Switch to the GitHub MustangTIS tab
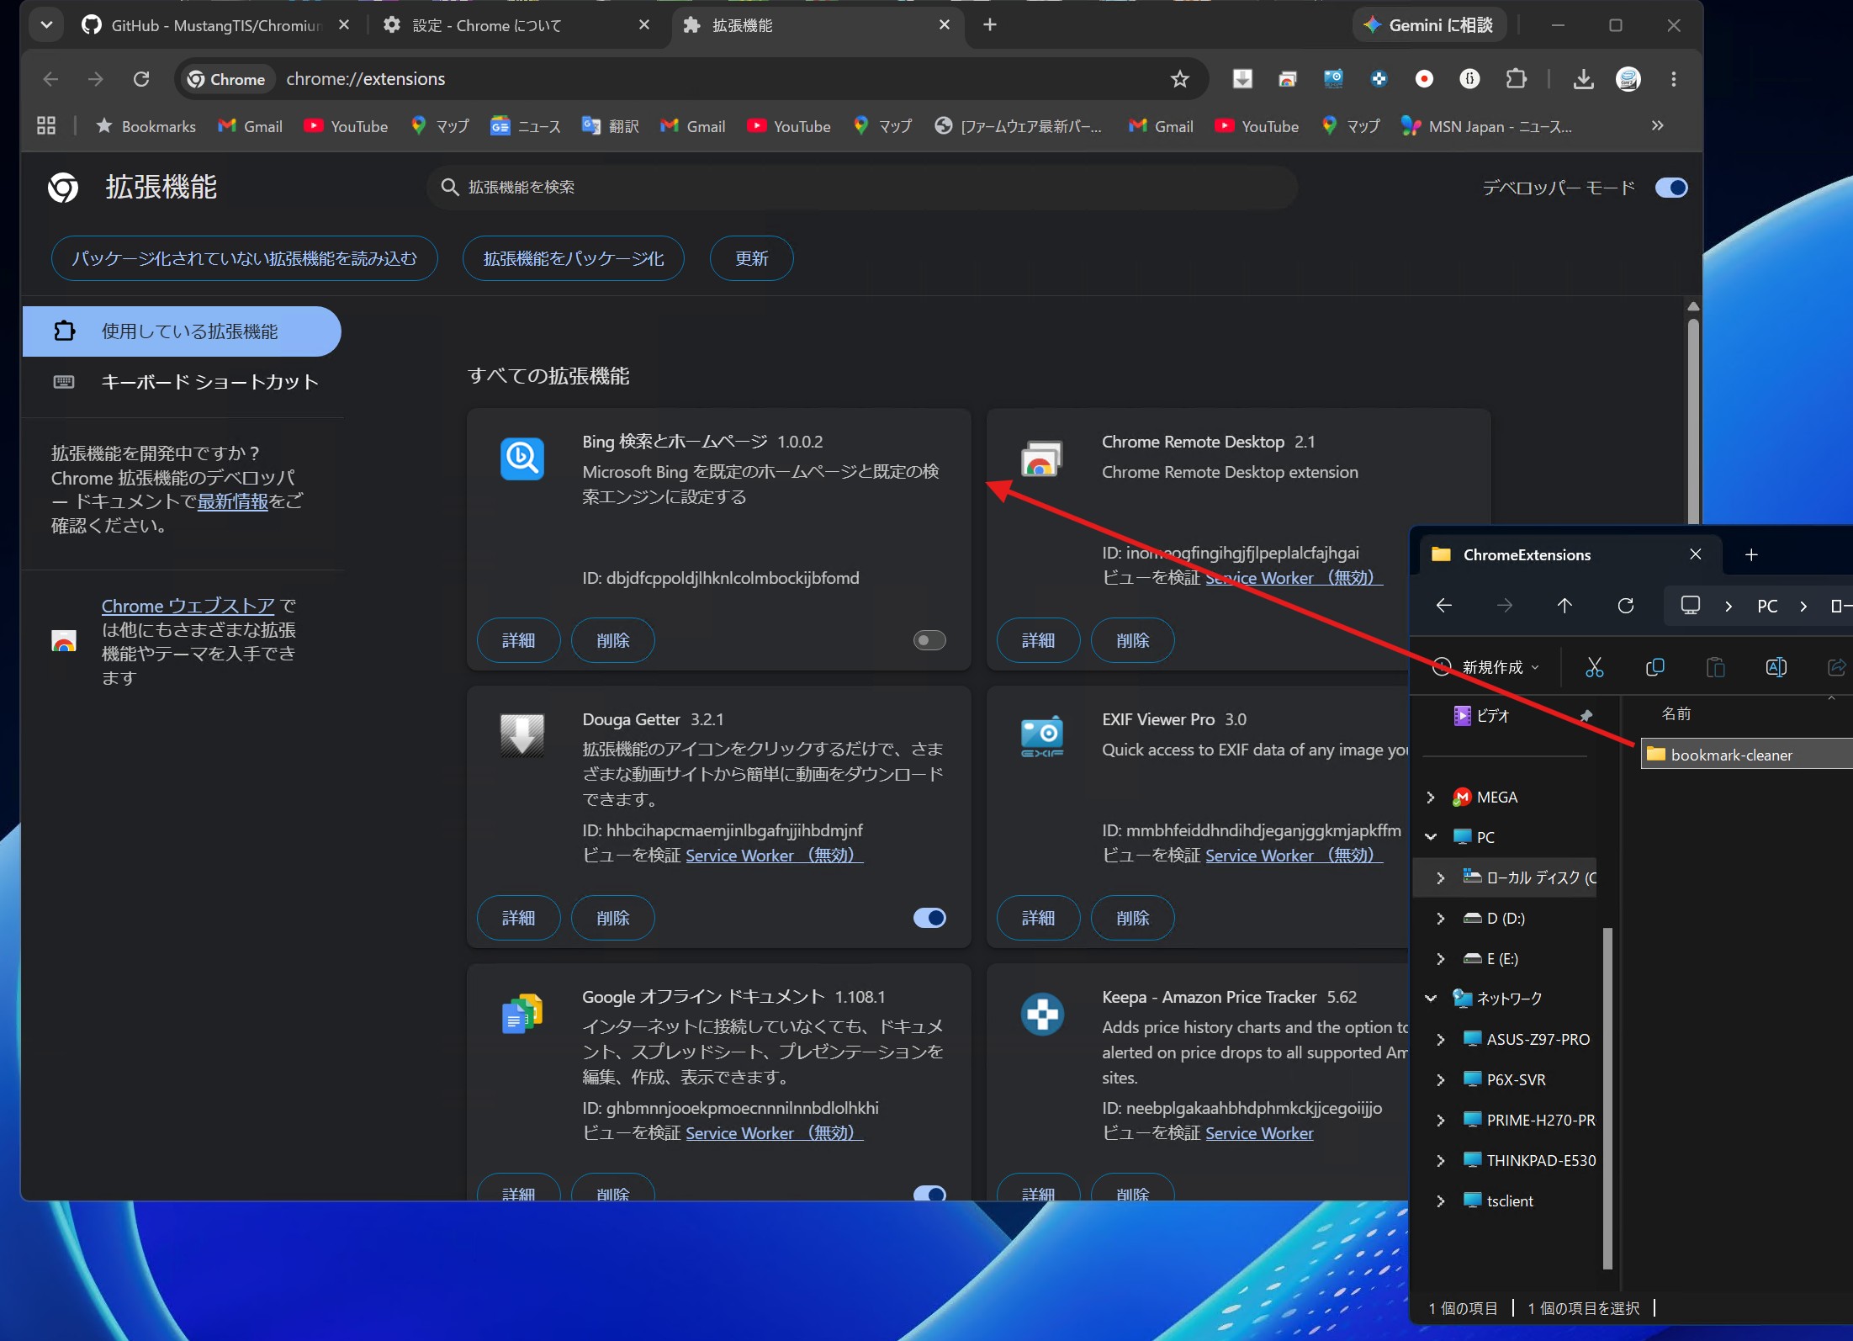 (x=215, y=25)
